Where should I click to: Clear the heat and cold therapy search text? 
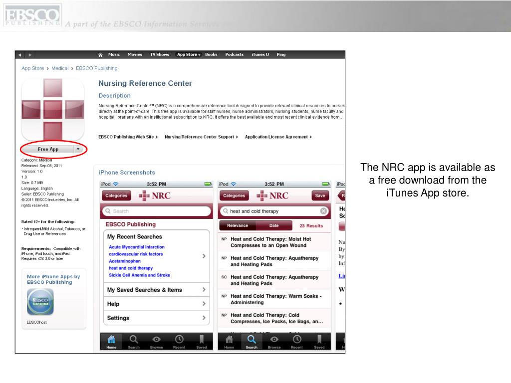click(323, 211)
